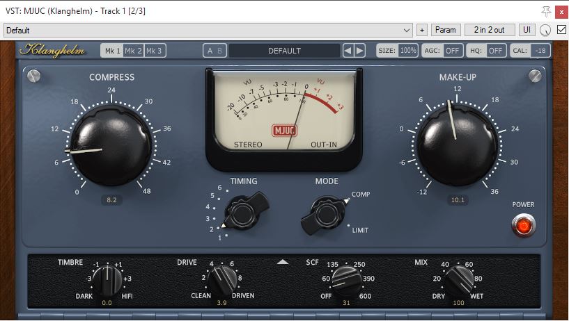This screenshot has width=569, height=321.
Task: Click the MJUC badge on the VU meter
Action: point(284,131)
